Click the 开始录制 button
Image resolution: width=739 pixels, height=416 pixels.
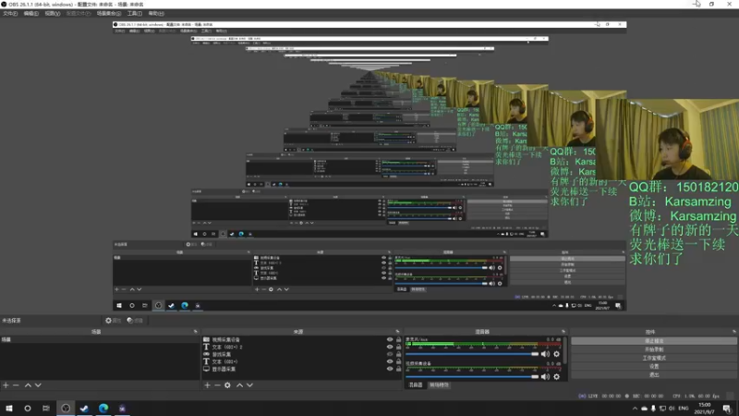(654, 349)
